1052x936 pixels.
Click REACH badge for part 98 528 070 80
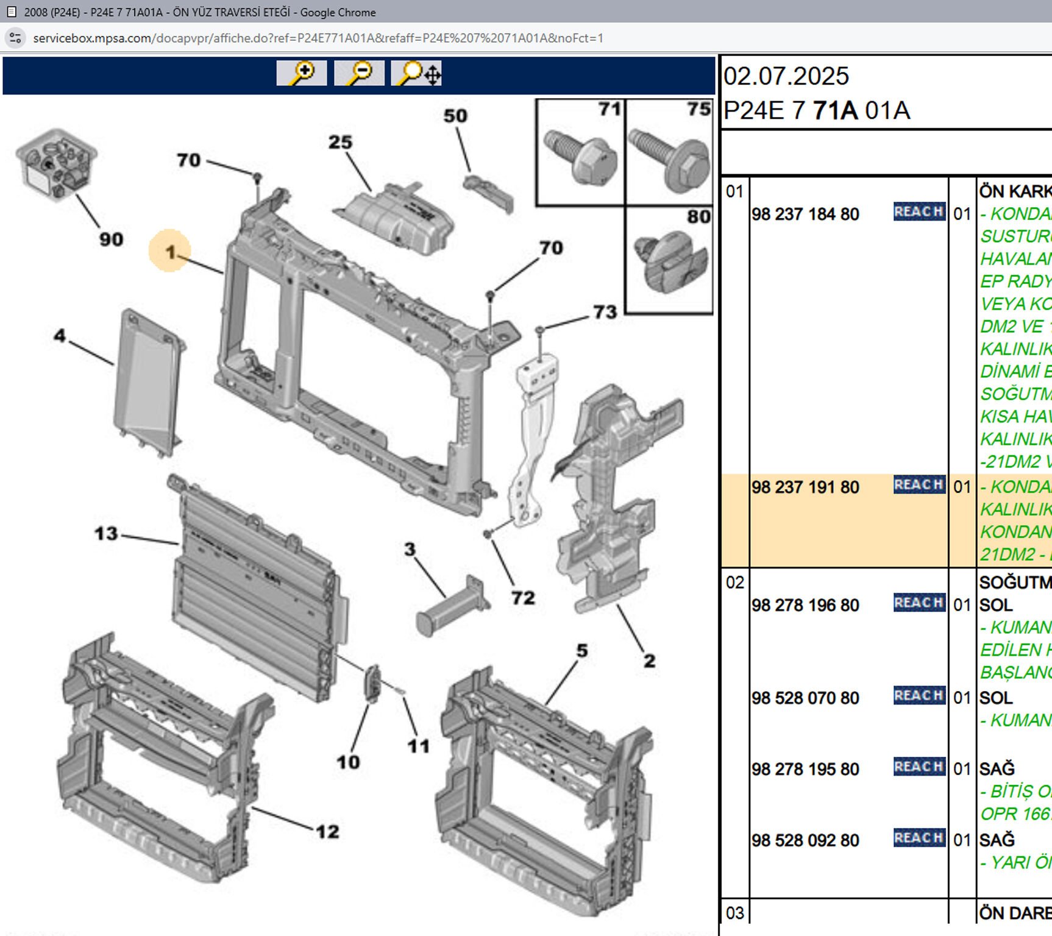pyautogui.click(x=919, y=695)
